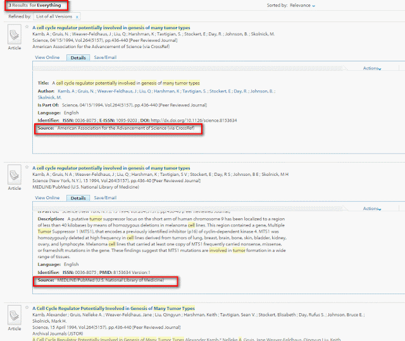Click author link Liu, Q in details
Image resolution: width=405 pixels, height=341 pixels.
tap(145, 91)
